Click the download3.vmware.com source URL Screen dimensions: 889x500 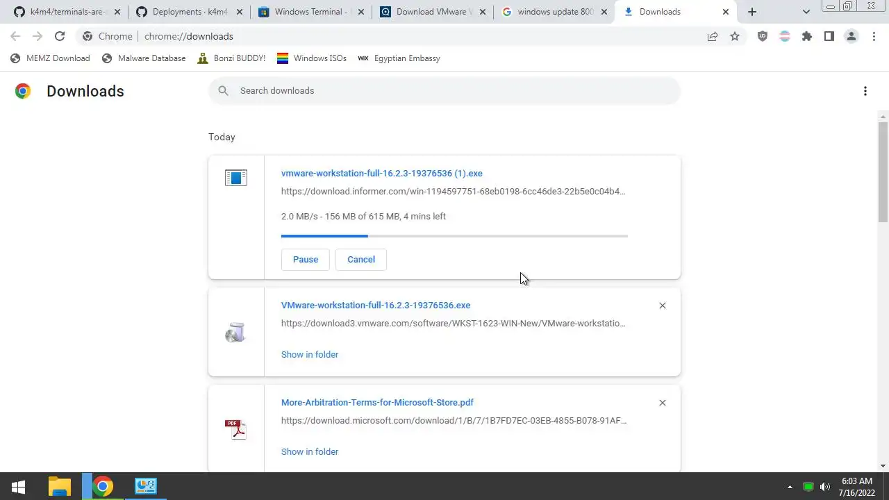(x=453, y=324)
